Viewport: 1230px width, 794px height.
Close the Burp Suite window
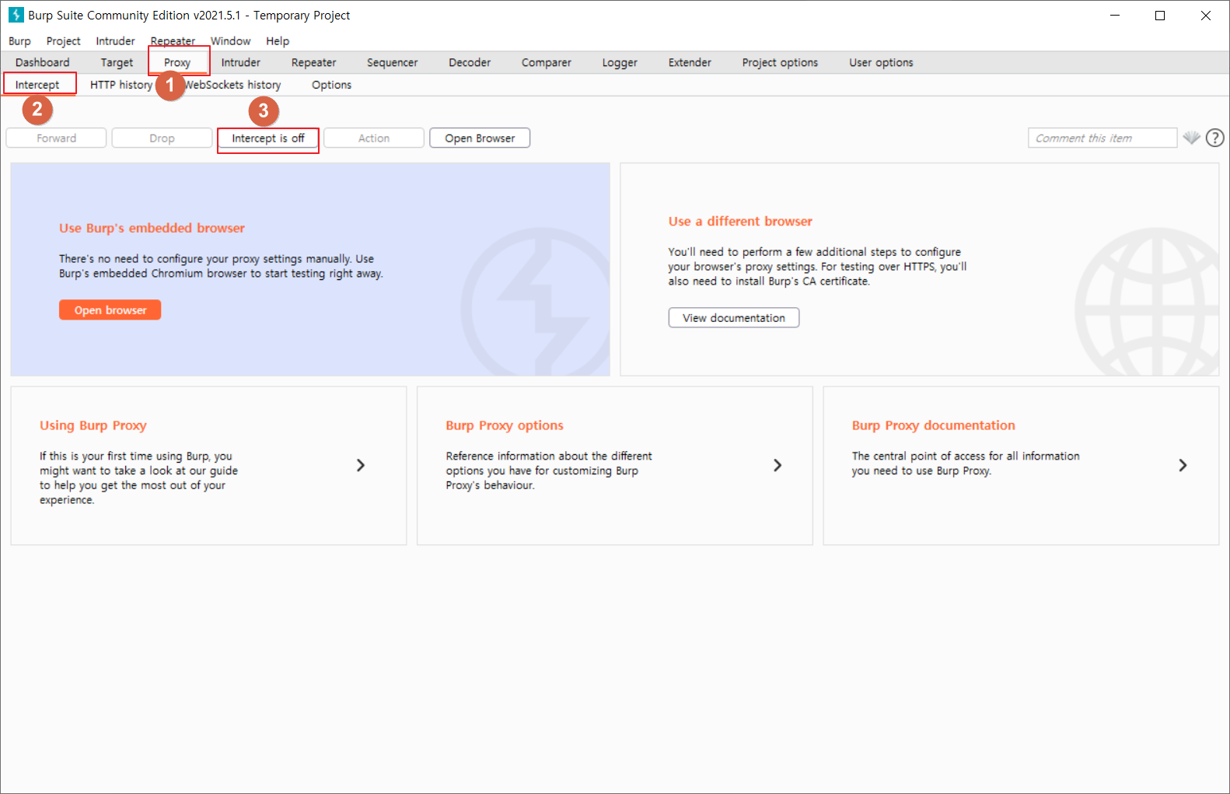pos(1206,16)
